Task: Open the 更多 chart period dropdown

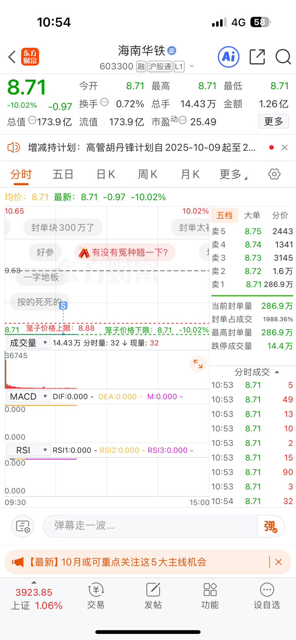Action: coord(233,175)
